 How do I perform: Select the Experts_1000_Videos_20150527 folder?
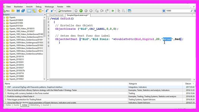[x=22, y=31]
